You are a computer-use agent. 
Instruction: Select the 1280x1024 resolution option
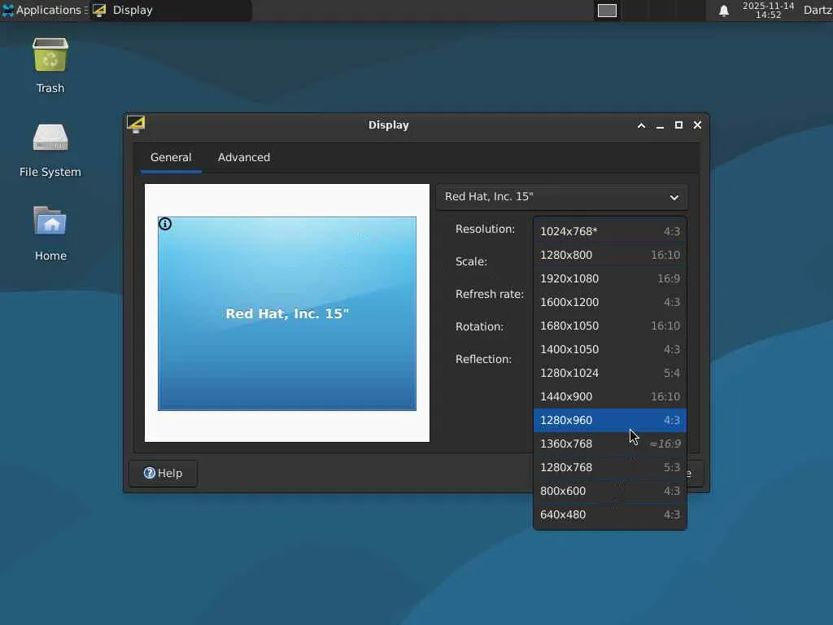(610, 373)
